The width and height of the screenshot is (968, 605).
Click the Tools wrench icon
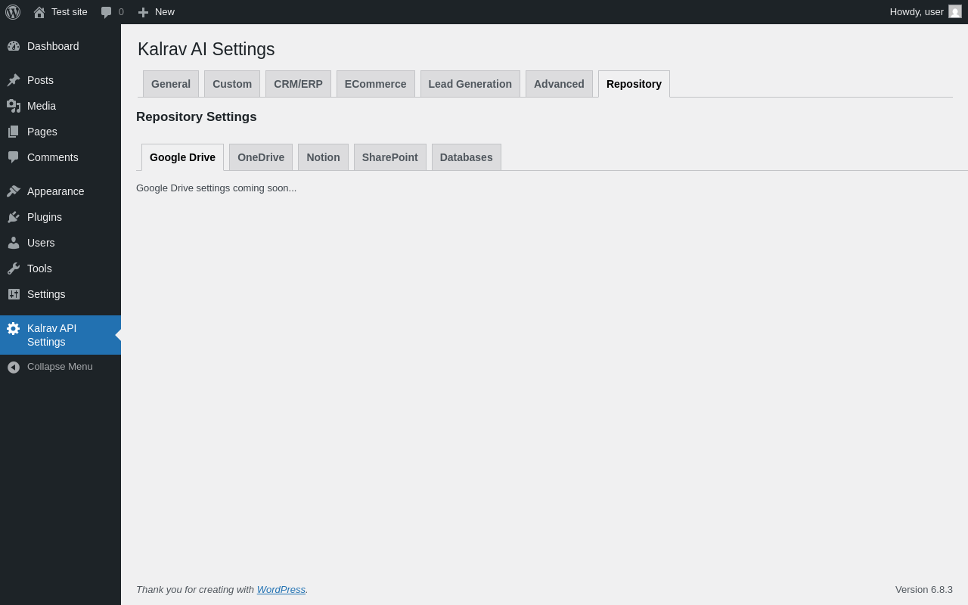tap(14, 268)
